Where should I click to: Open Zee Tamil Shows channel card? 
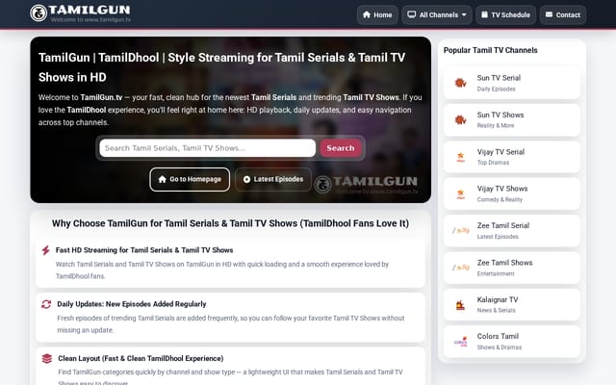(x=511, y=268)
